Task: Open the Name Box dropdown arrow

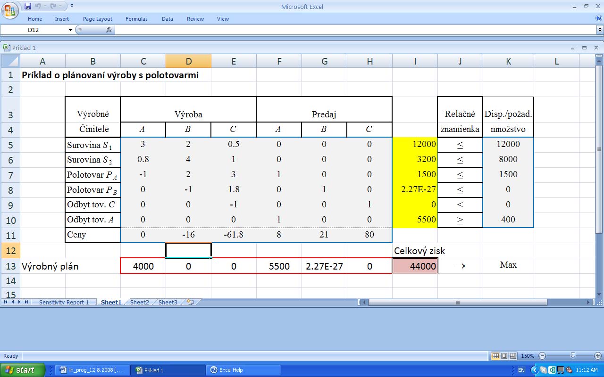Action: coord(71,30)
